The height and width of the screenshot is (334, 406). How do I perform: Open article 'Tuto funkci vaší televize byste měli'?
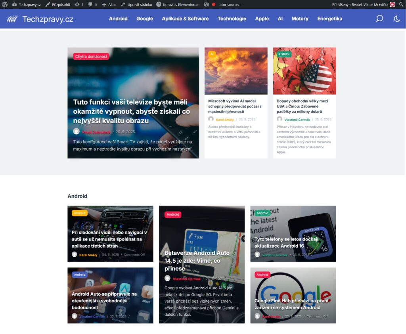tap(132, 111)
